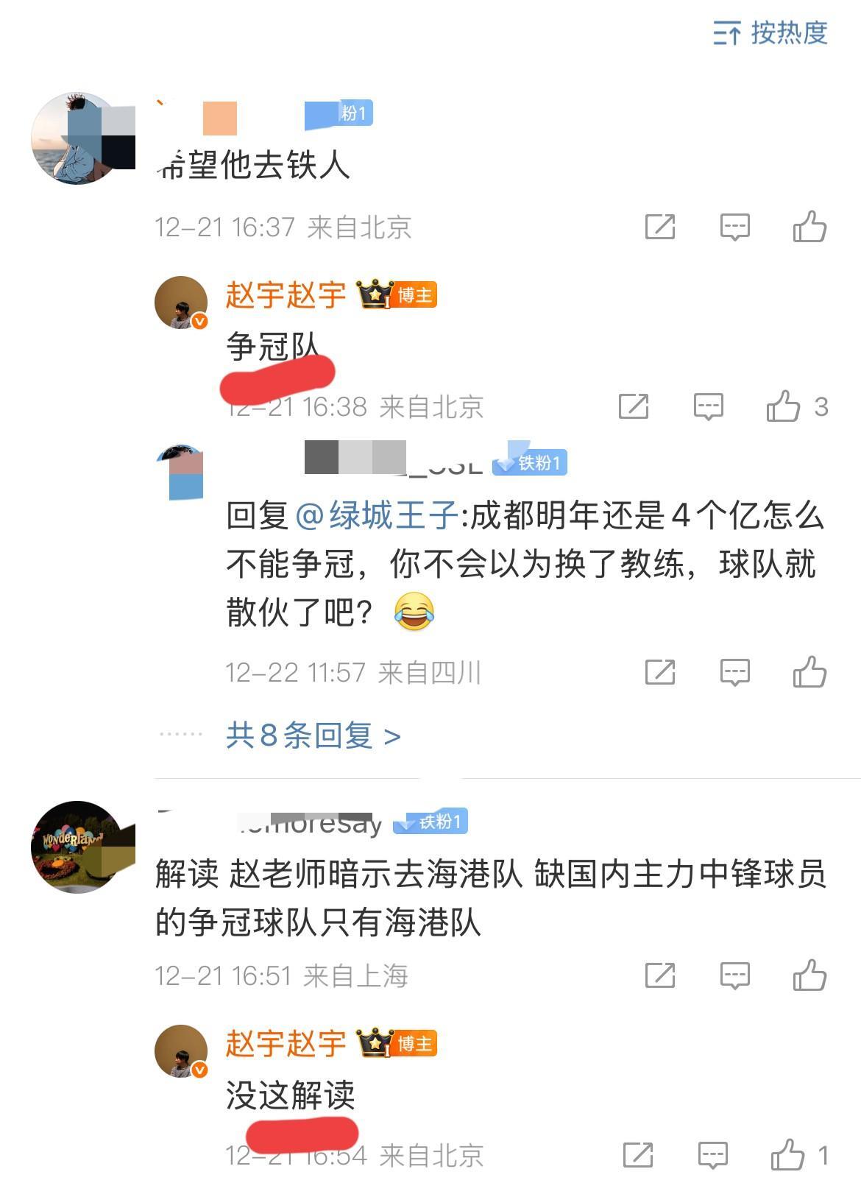This screenshot has width=861, height=1183.
Task: Repost the 希望他去铁人 comment
Action: (x=660, y=227)
